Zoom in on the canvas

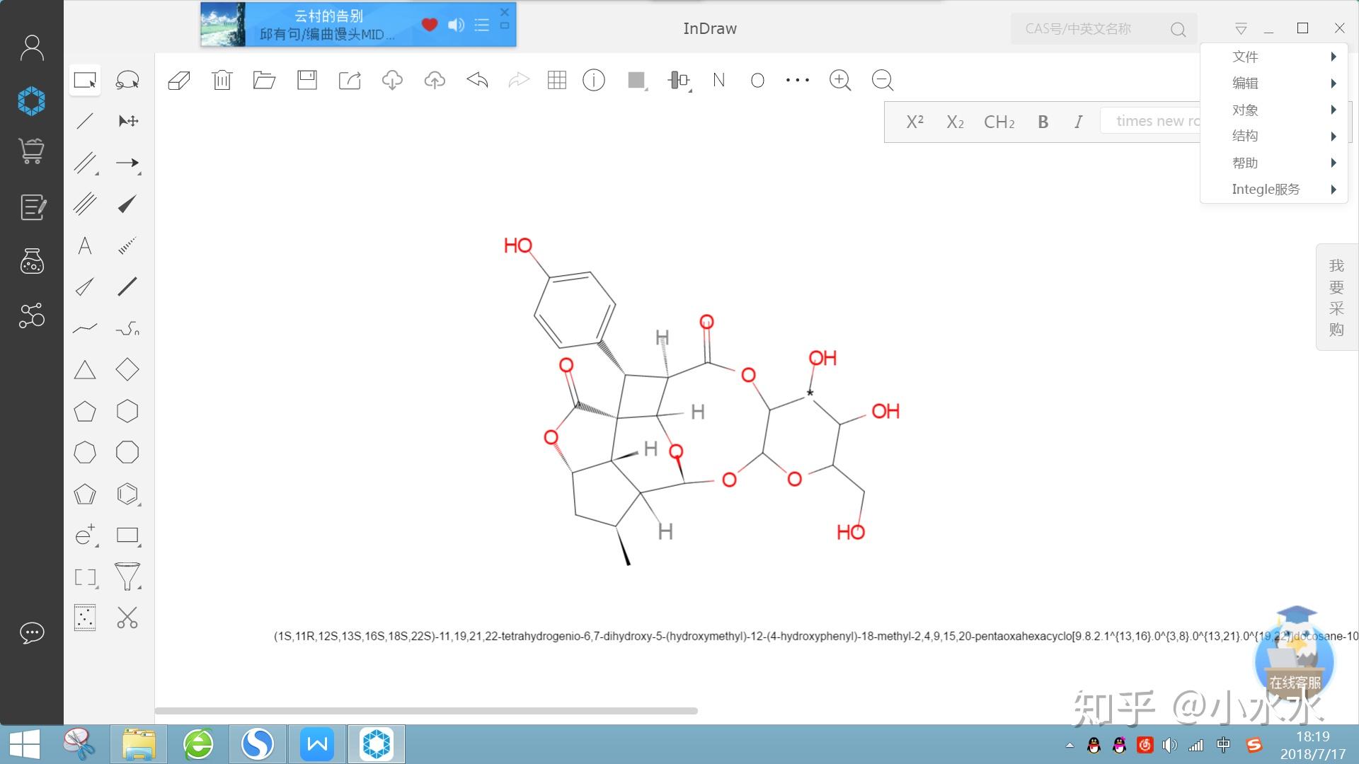coord(840,80)
